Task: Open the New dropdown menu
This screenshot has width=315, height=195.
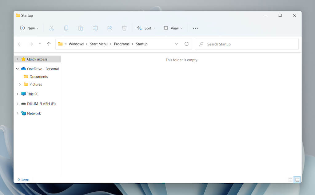Action: pyautogui.click(x=29, y=28)
